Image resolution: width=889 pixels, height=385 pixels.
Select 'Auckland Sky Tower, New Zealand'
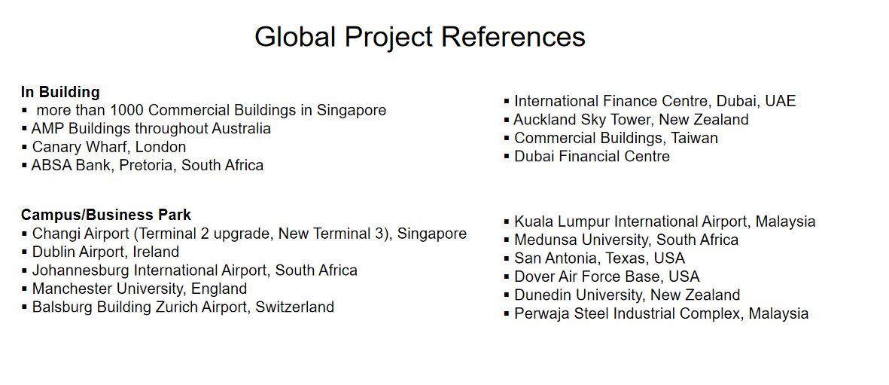(x=631, y=120)
